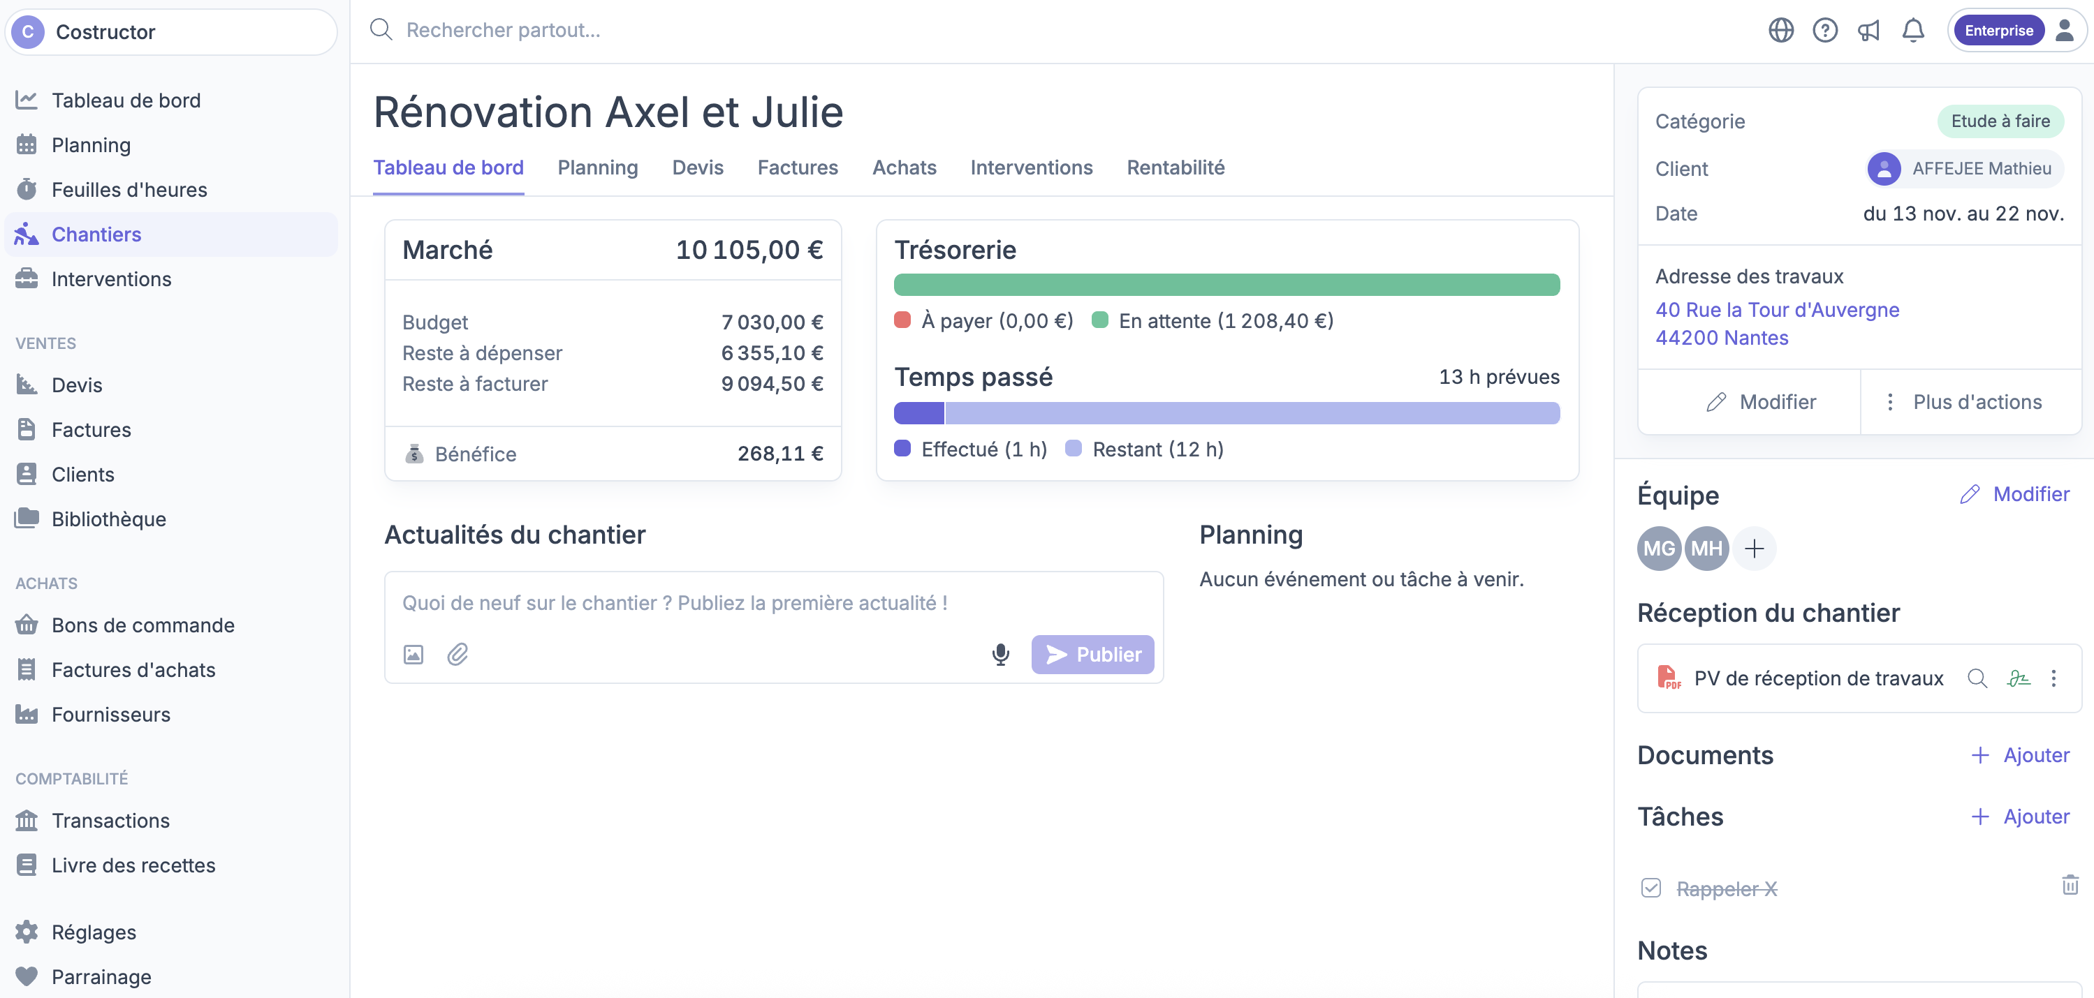
Task: Delete the Rappeler X task
Action: pos(2070,885)
